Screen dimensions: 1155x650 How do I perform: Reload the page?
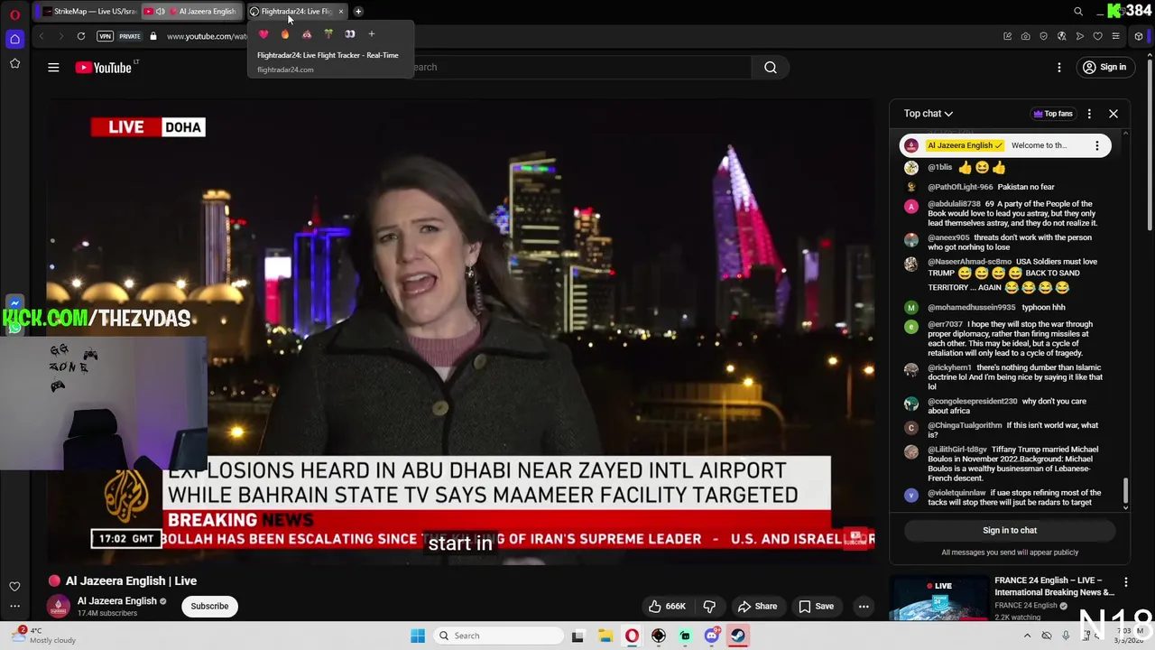81,36
